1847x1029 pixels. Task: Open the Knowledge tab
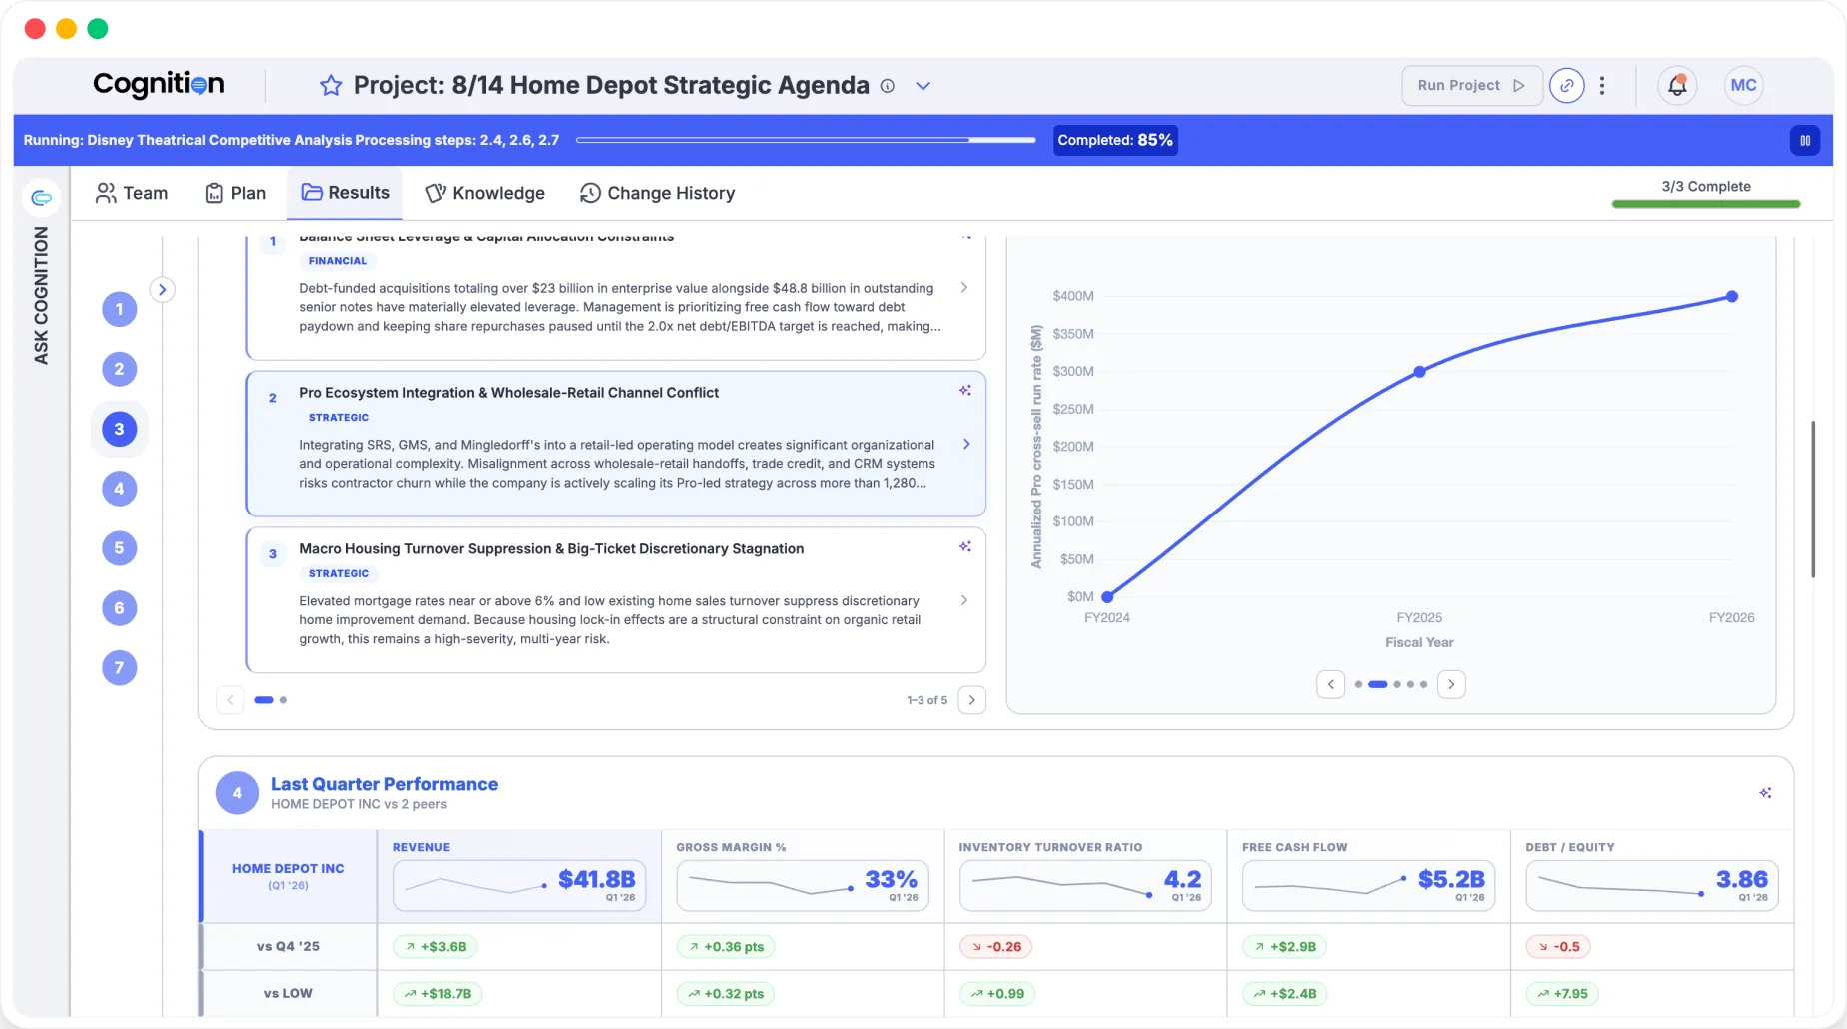(485, 193)
